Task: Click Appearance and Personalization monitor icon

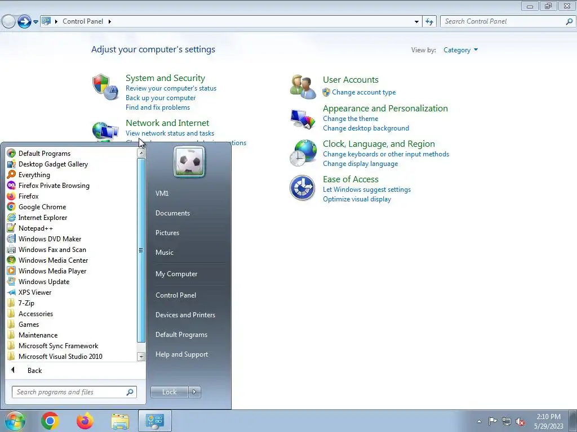Action: click(303, 119)
